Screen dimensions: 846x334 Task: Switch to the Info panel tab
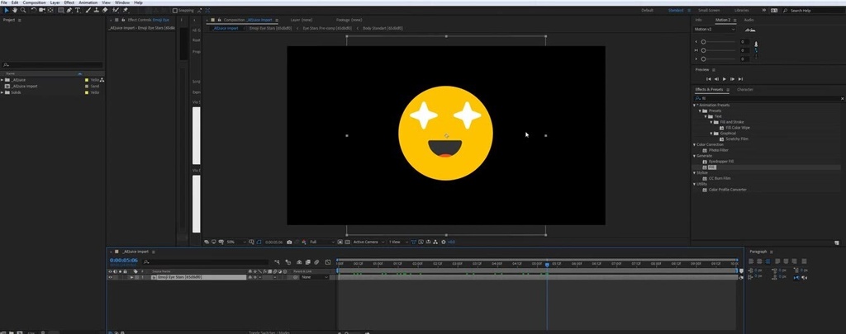(x=698, y=20)
